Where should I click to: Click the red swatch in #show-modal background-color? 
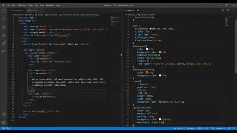pos(160,52)
